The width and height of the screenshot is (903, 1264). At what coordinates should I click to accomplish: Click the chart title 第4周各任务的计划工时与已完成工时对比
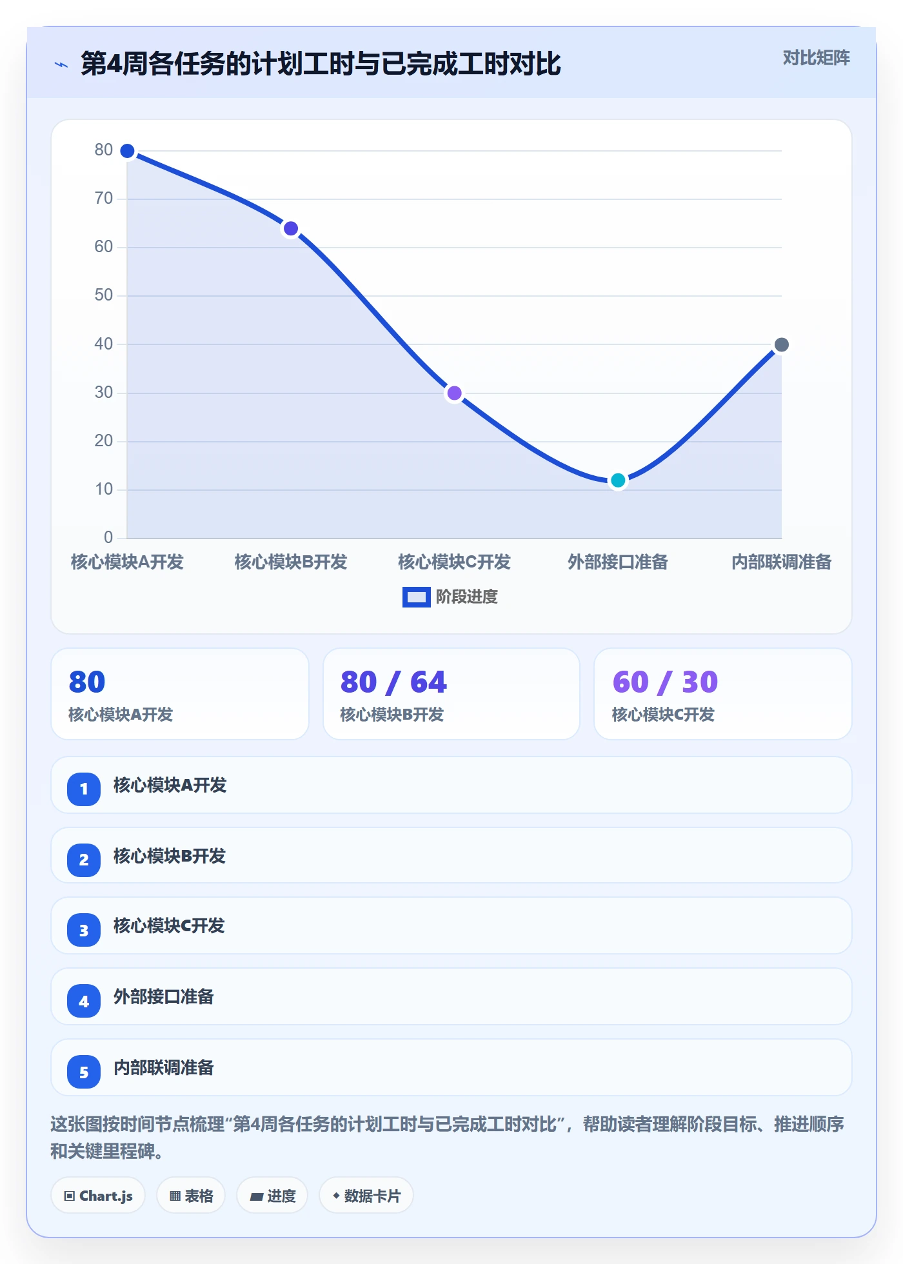(x=321, y=64)
